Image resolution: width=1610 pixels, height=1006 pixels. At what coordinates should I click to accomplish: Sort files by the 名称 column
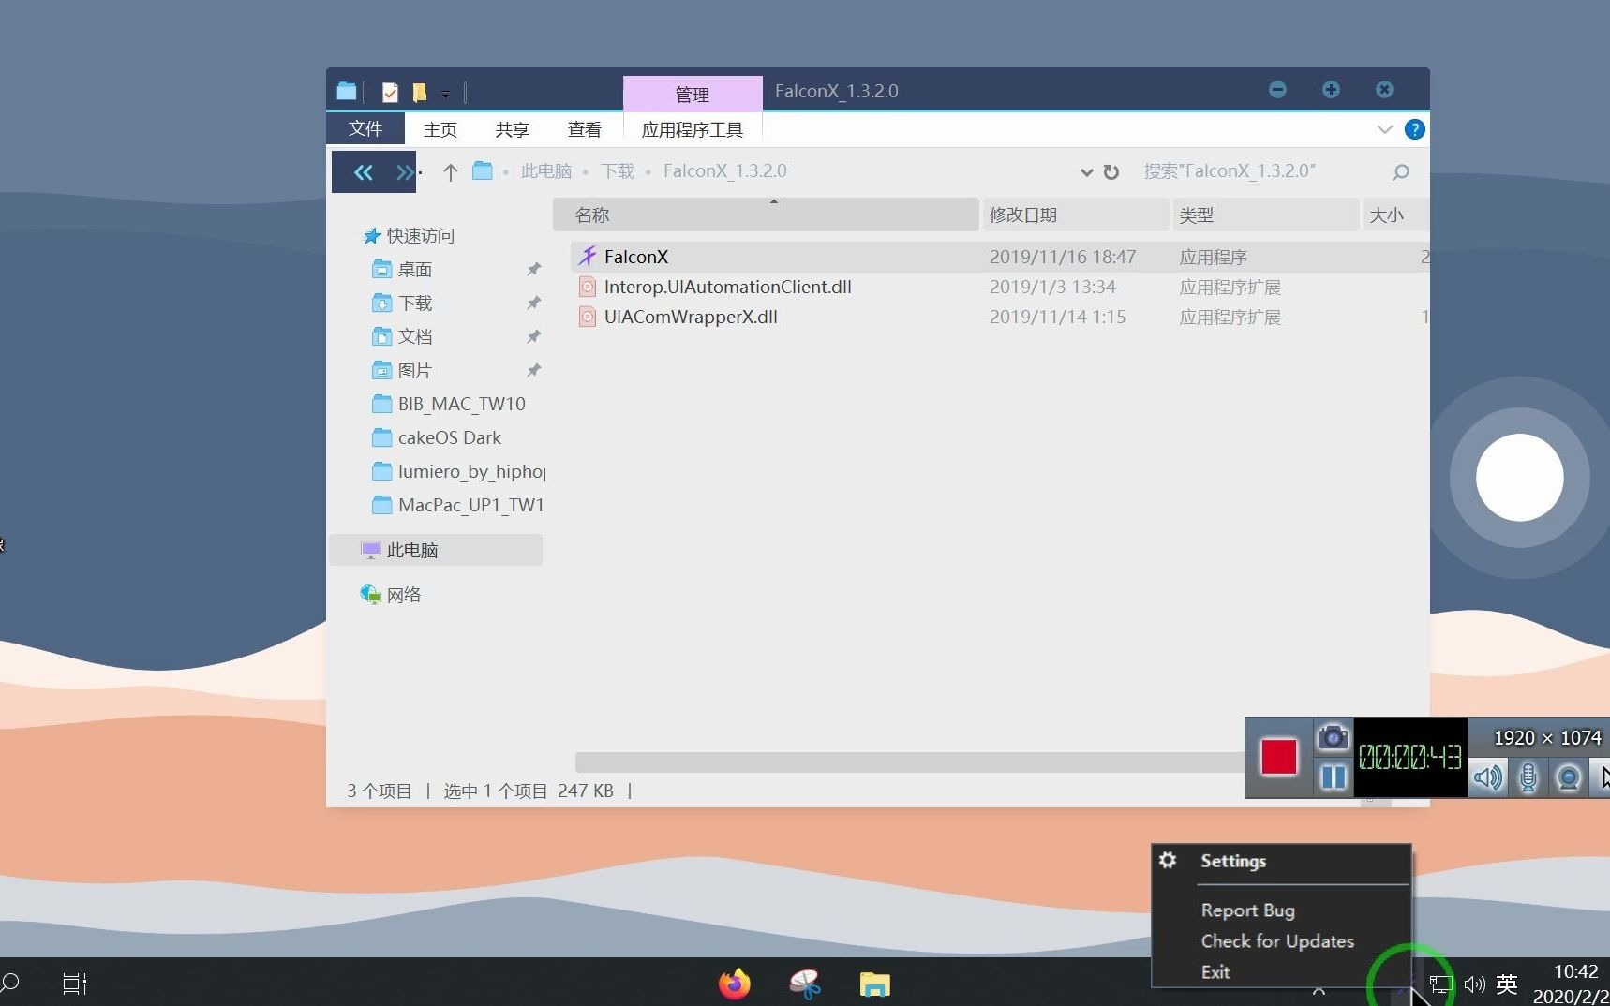point(766,215)
